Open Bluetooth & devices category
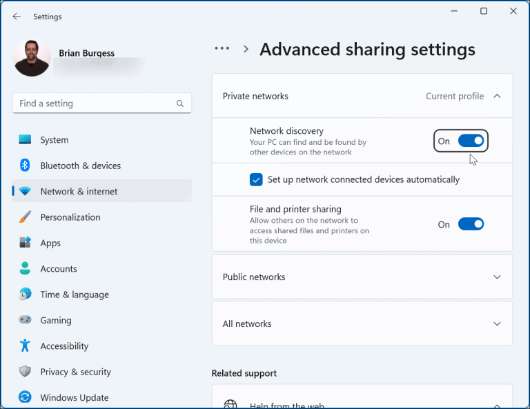This screenshot has height=409, width=530. point(101,166)
